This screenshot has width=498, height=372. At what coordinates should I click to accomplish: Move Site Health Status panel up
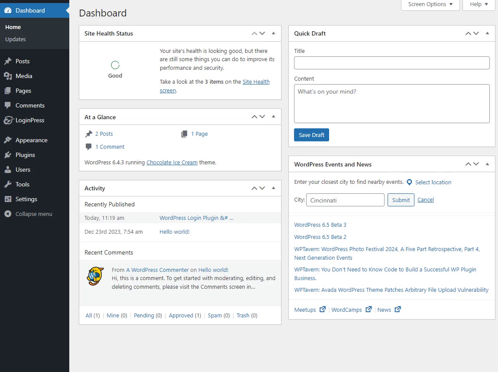tap(254, 33)
